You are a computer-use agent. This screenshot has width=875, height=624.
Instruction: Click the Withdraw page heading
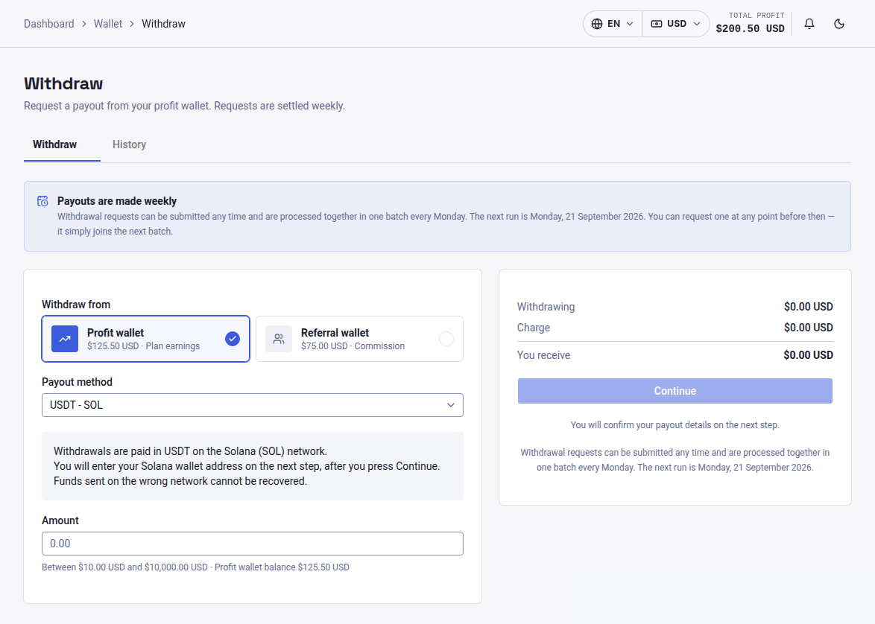pos(63,83)
